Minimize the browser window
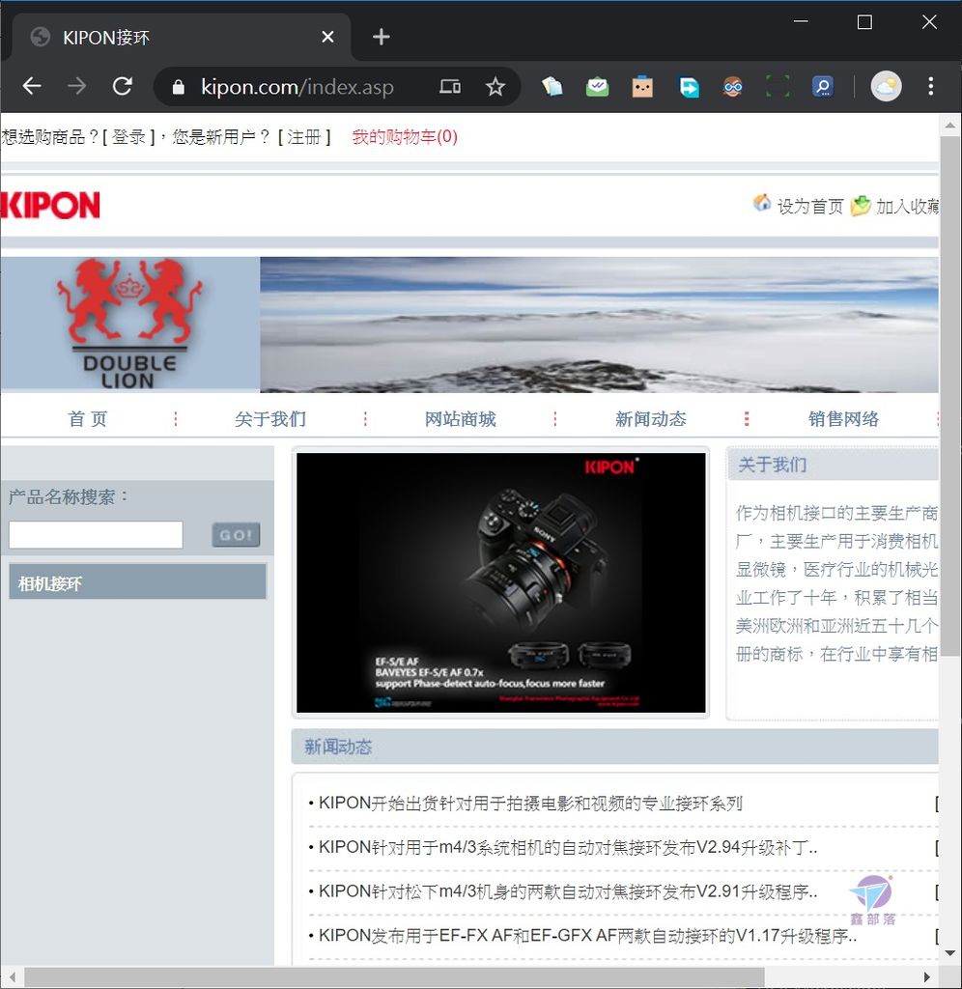This screenshot has height=989, width=962. (x=801, y=21)
